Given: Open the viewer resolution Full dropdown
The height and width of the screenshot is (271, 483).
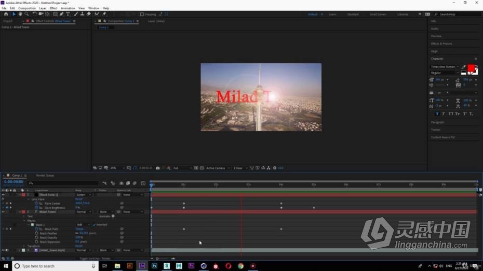Looking at the screenshot, I should click(x=182, y=168).
